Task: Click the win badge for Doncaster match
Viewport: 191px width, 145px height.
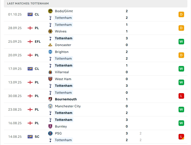Action: [x=181, y=42]
